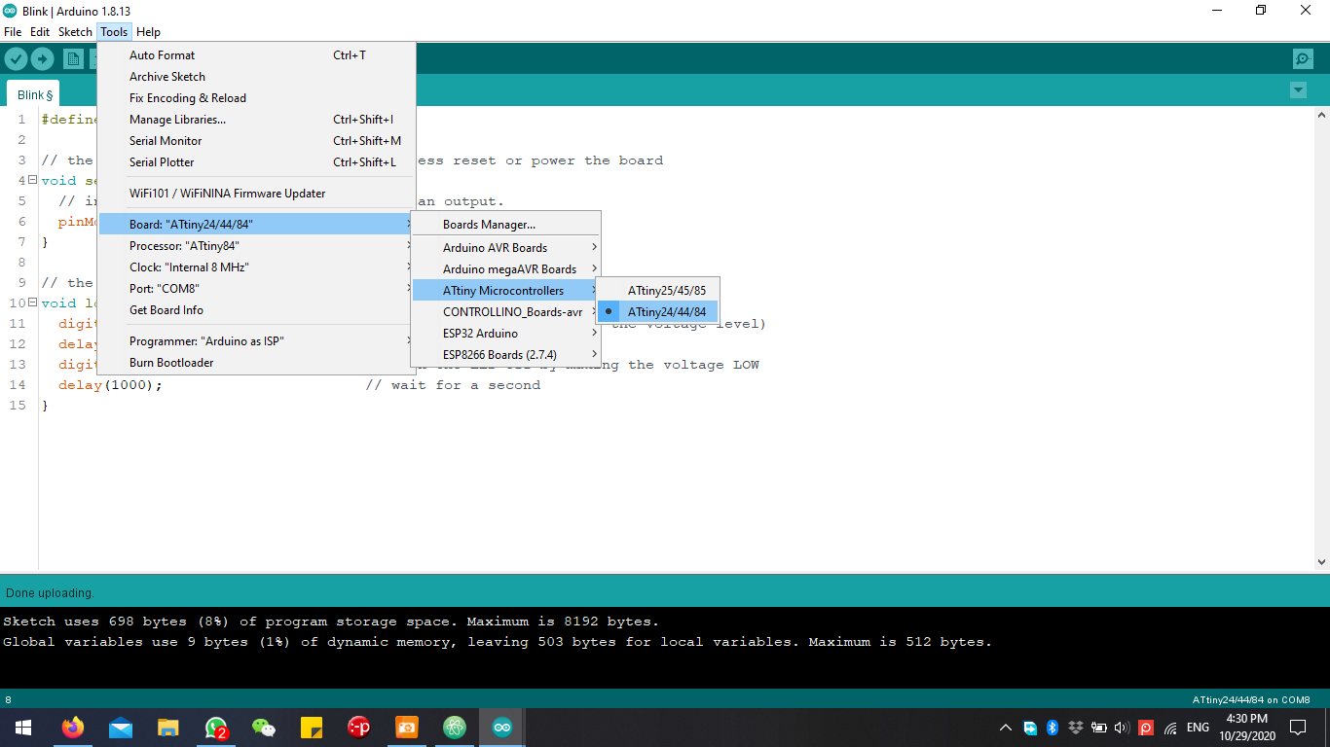Select the ATtiny24/44/84 board radio option

click(657, 312)
